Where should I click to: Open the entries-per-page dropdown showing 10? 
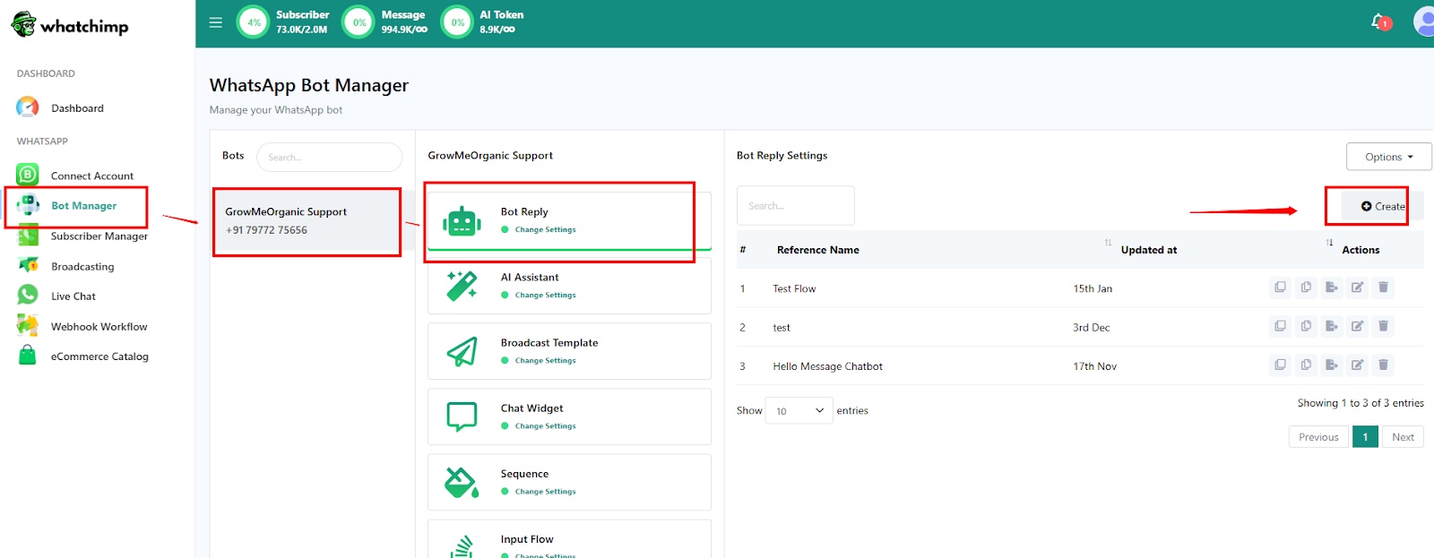pos(799,411)
